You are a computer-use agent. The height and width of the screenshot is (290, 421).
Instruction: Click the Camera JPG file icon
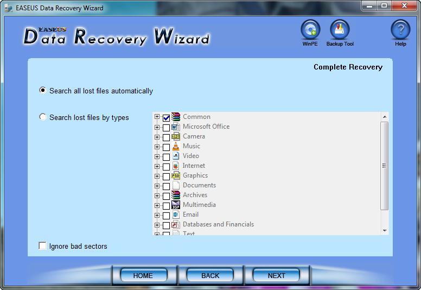pos(176,136)
